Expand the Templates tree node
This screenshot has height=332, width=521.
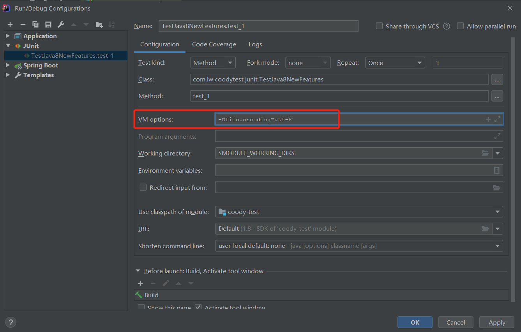(8, 75)
